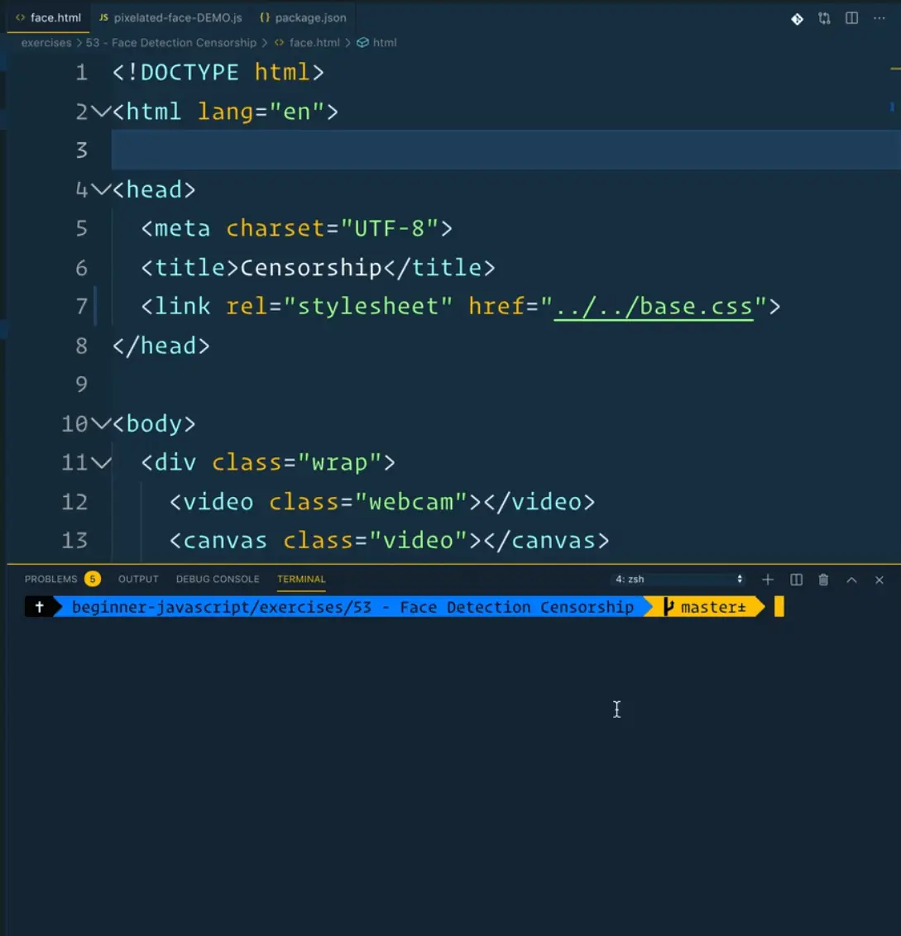This screenshot has height=936, width=901.
Task: Open editor More Actions ellipsis menu
Action: (x=879, y=18)
